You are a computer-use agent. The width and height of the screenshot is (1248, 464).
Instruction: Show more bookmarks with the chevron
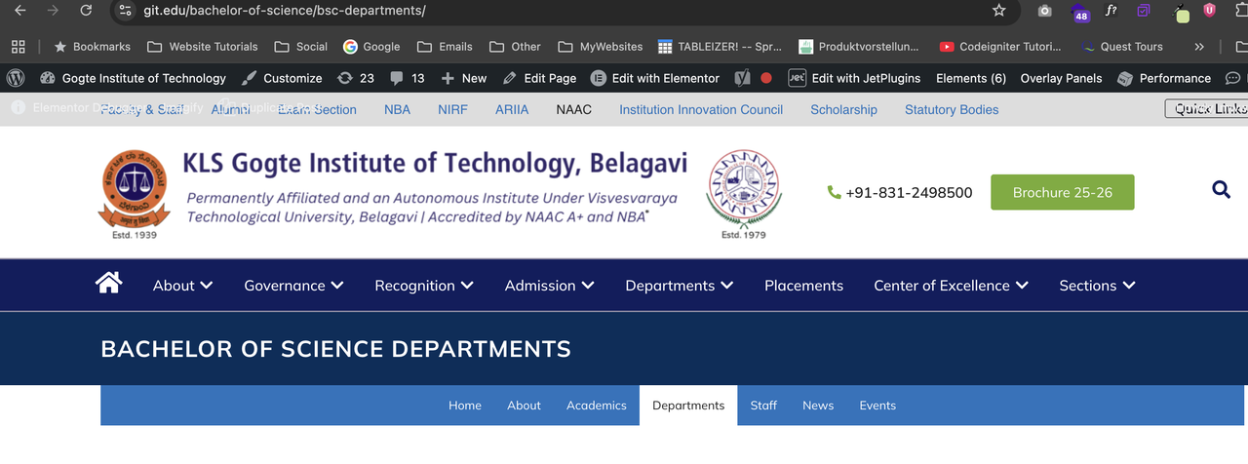(x=1199, y=46)
